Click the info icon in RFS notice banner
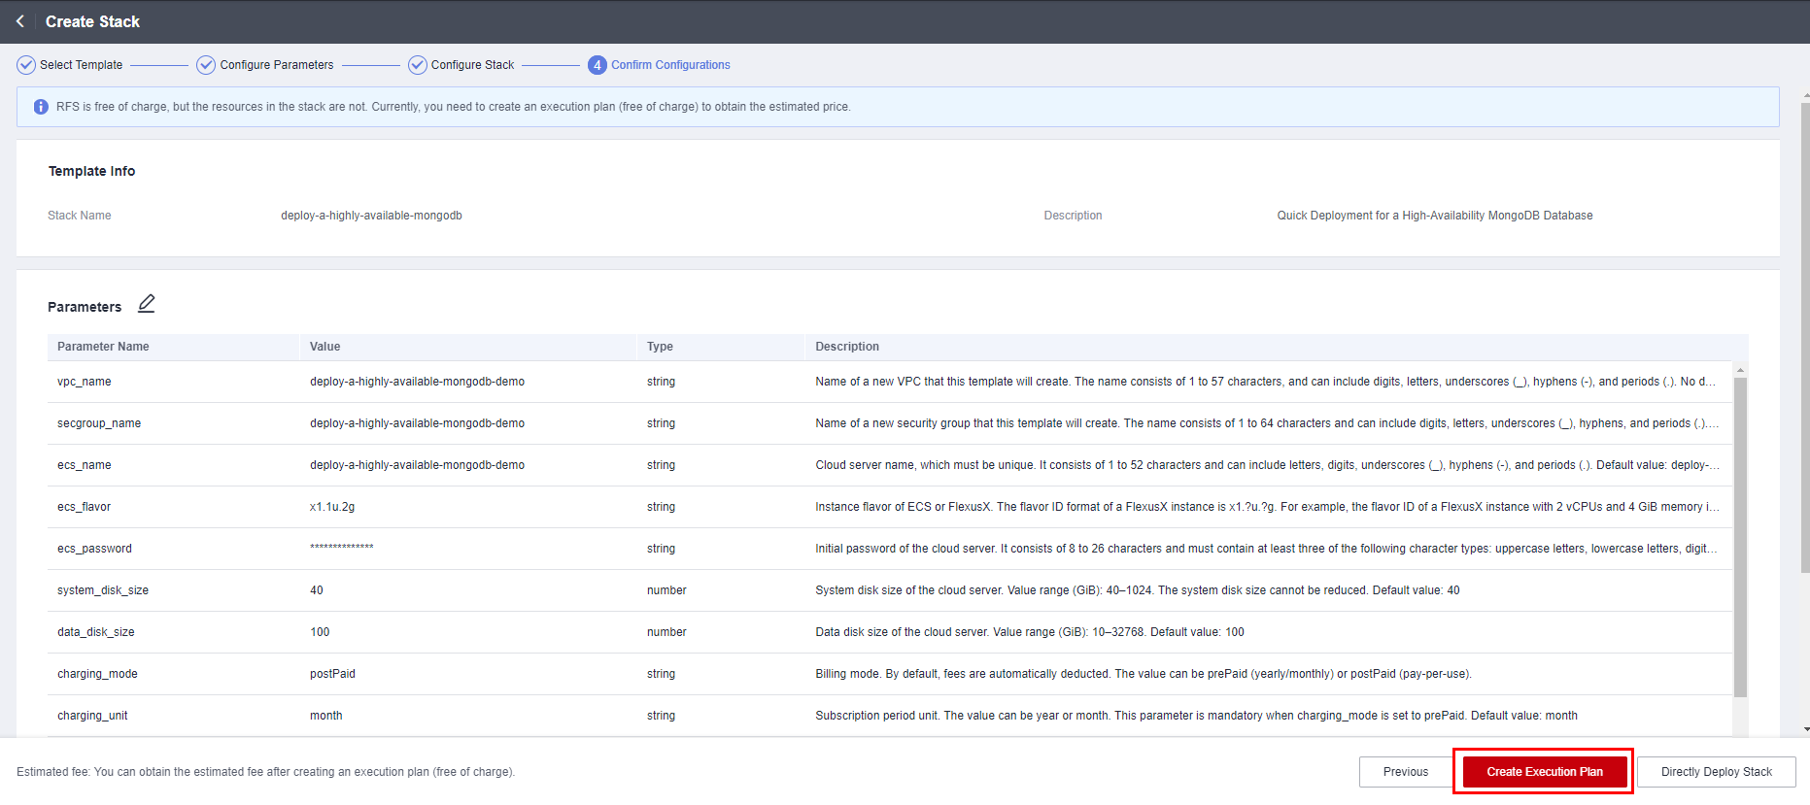 pos(41,107)
